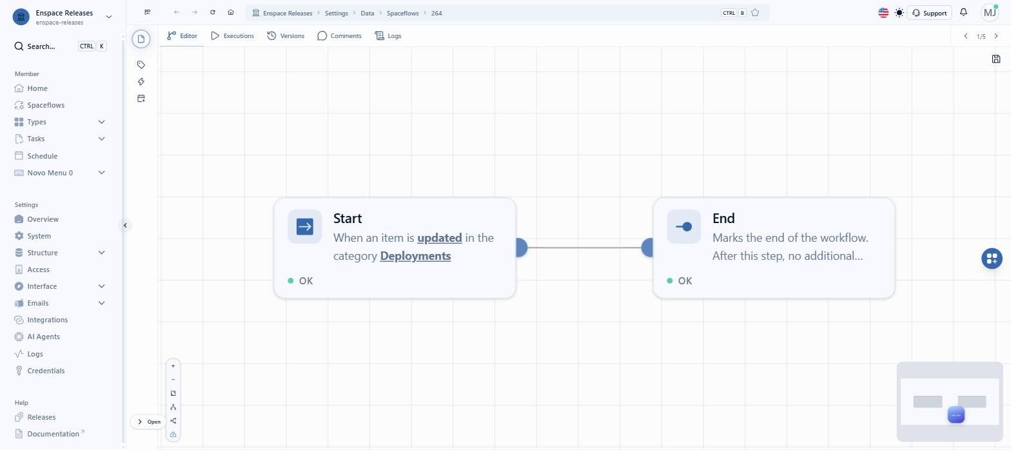
Task: Favorite this page with the star
Action: coord(755,13)
